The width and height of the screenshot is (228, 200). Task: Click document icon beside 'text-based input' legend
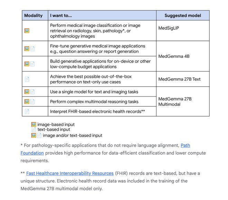(34, 129)
